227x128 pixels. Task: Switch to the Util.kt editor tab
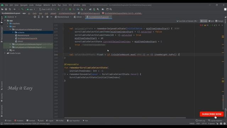tap(79, 17)
